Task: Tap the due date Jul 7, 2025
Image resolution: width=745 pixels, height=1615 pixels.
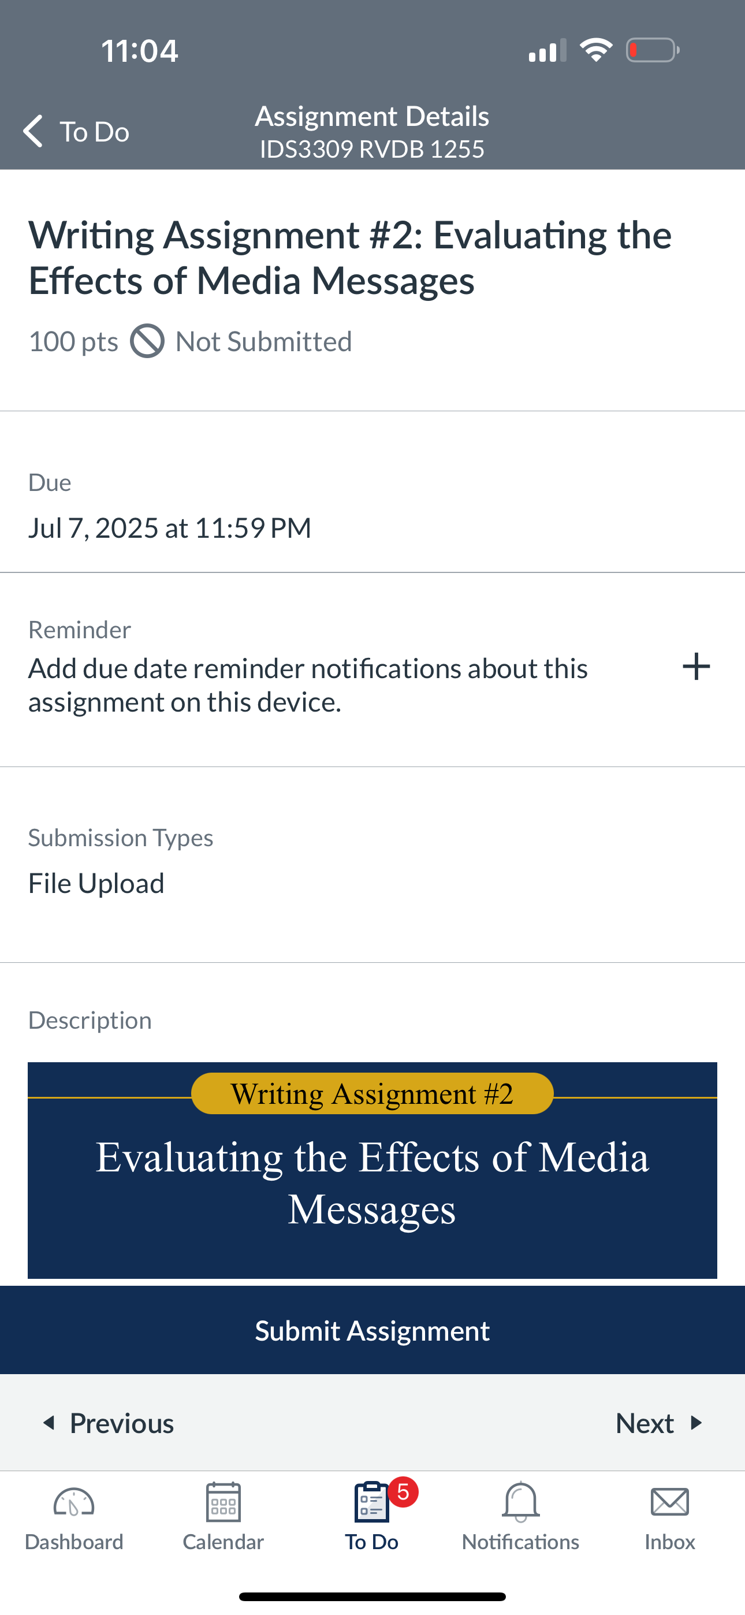Action: point(169,528)
